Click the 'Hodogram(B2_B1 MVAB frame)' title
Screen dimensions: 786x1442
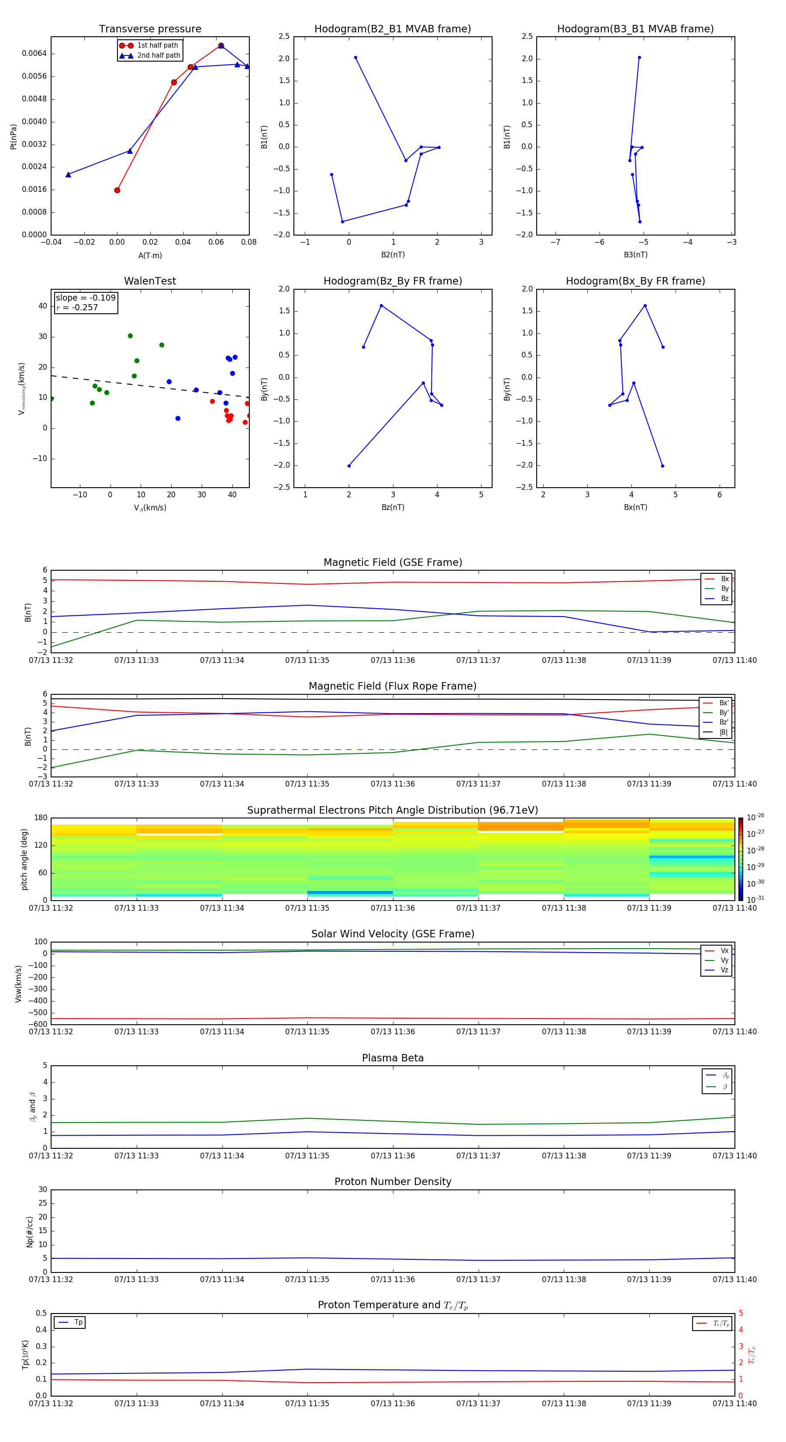pos(393,29)
